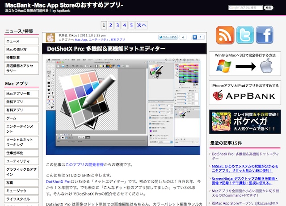
Task: Go to page 2
Action: click(x=110, y=25)
